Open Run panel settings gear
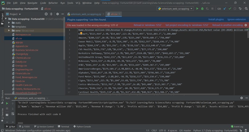The height and width of the screenshot is (132, 249). tap(242, 98)
